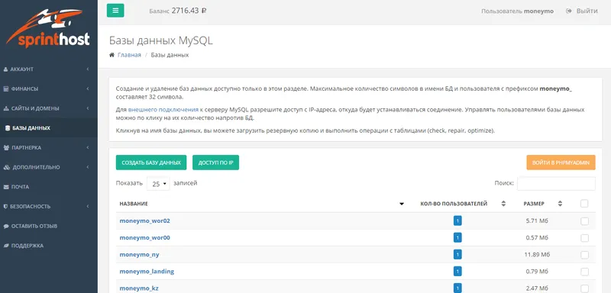This screenshot has height=293, width=611.
Task: Sort by Кол-во пользователей column arrows
Action: (x=503, y=204)
